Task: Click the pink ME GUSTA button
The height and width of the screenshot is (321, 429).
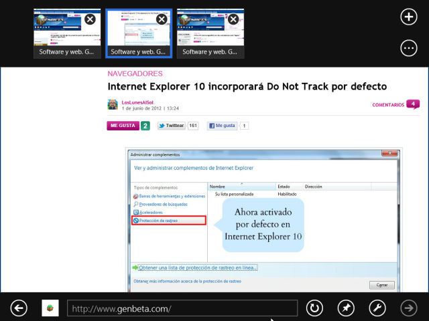Action: 123,126
